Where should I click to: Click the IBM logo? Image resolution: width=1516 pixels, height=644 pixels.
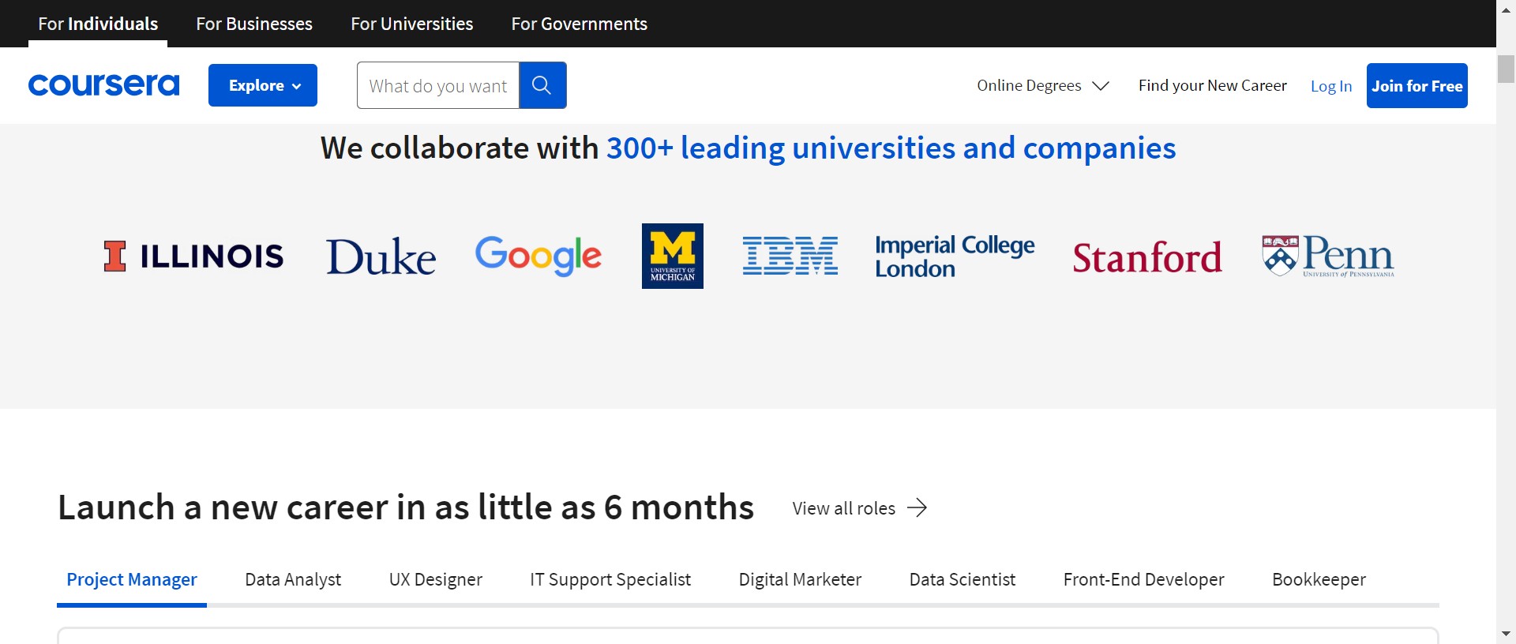790,256
